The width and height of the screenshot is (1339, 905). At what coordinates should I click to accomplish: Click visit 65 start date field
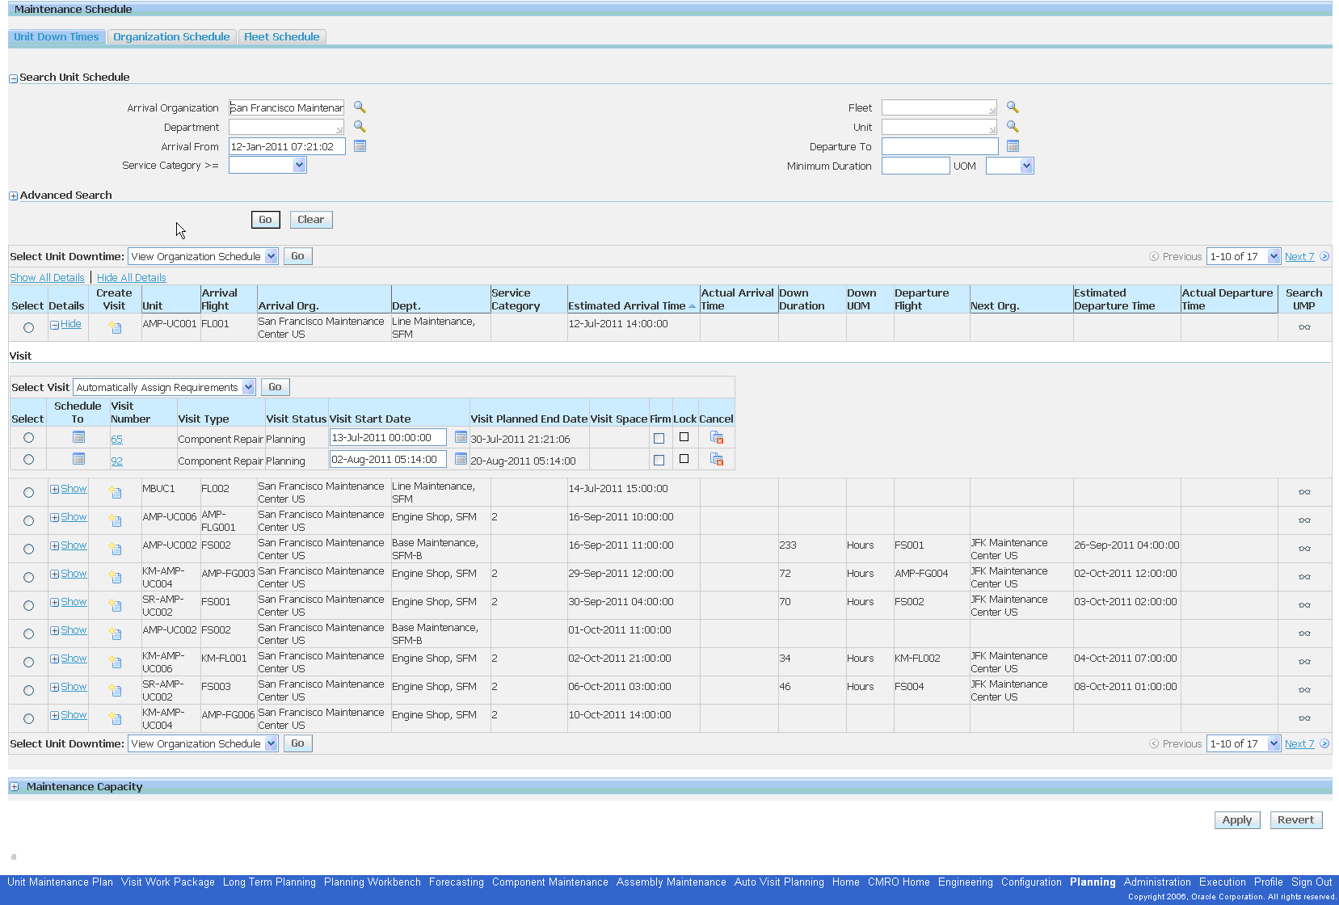[x=388, y=437]
